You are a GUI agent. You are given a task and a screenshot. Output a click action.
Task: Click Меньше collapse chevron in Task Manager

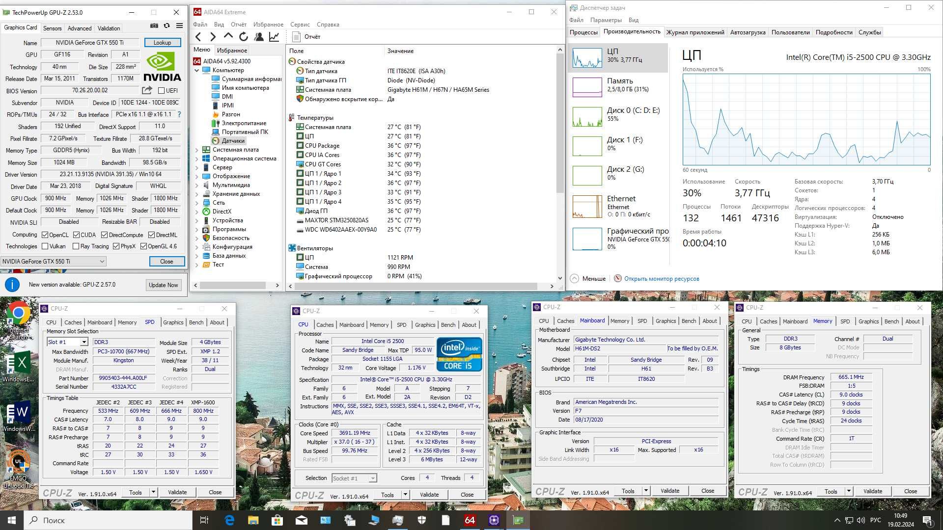(574, 279)
